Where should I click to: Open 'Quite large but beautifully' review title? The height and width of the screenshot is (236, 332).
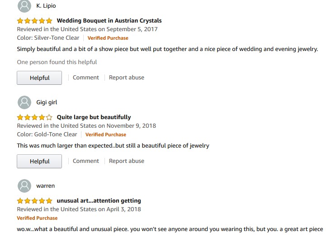coord(94,117)
